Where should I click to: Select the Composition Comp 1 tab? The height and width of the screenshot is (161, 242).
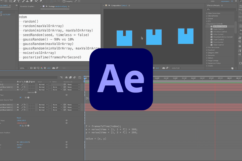click(119, 6)
